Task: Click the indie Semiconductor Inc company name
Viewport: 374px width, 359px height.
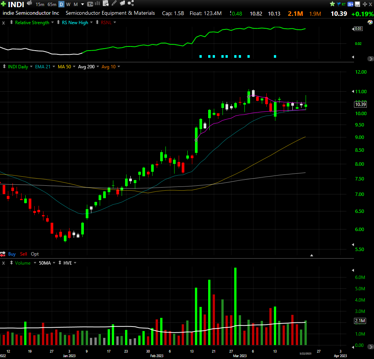Action: (31, 13)
